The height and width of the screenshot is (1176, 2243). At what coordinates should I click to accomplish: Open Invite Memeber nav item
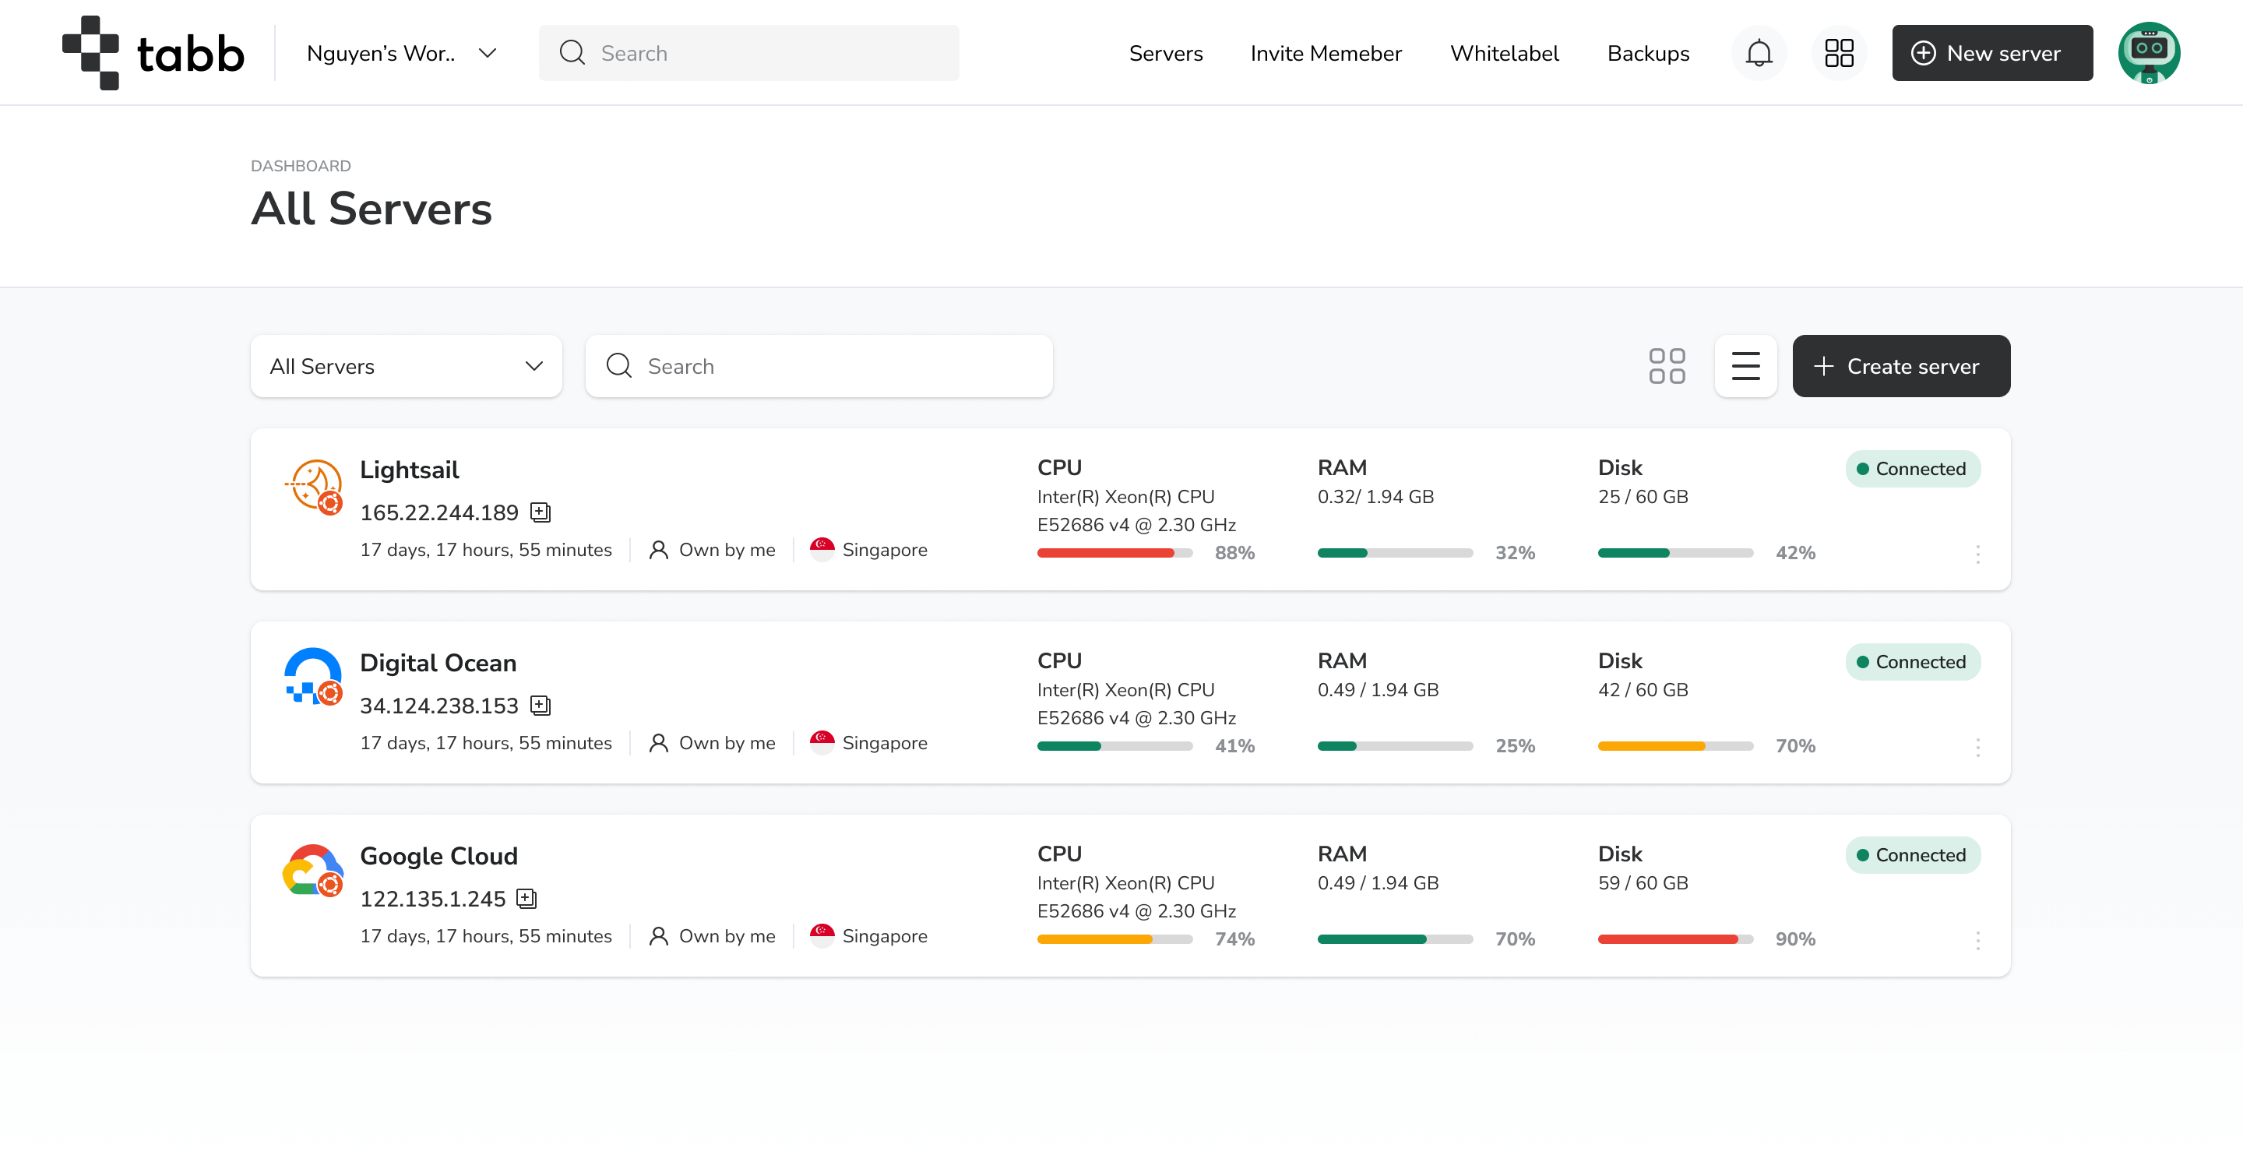1326,53
